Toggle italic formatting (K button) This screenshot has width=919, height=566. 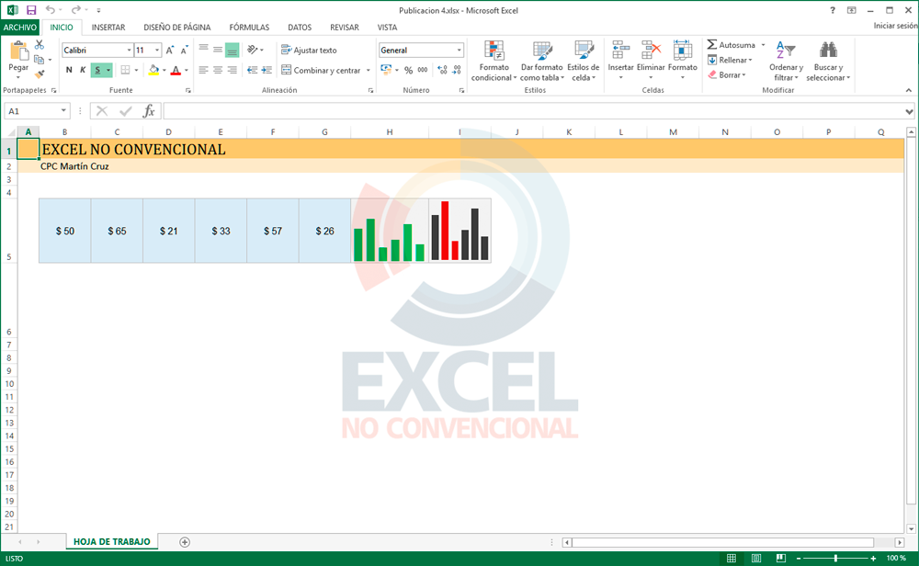coord(83,70)
